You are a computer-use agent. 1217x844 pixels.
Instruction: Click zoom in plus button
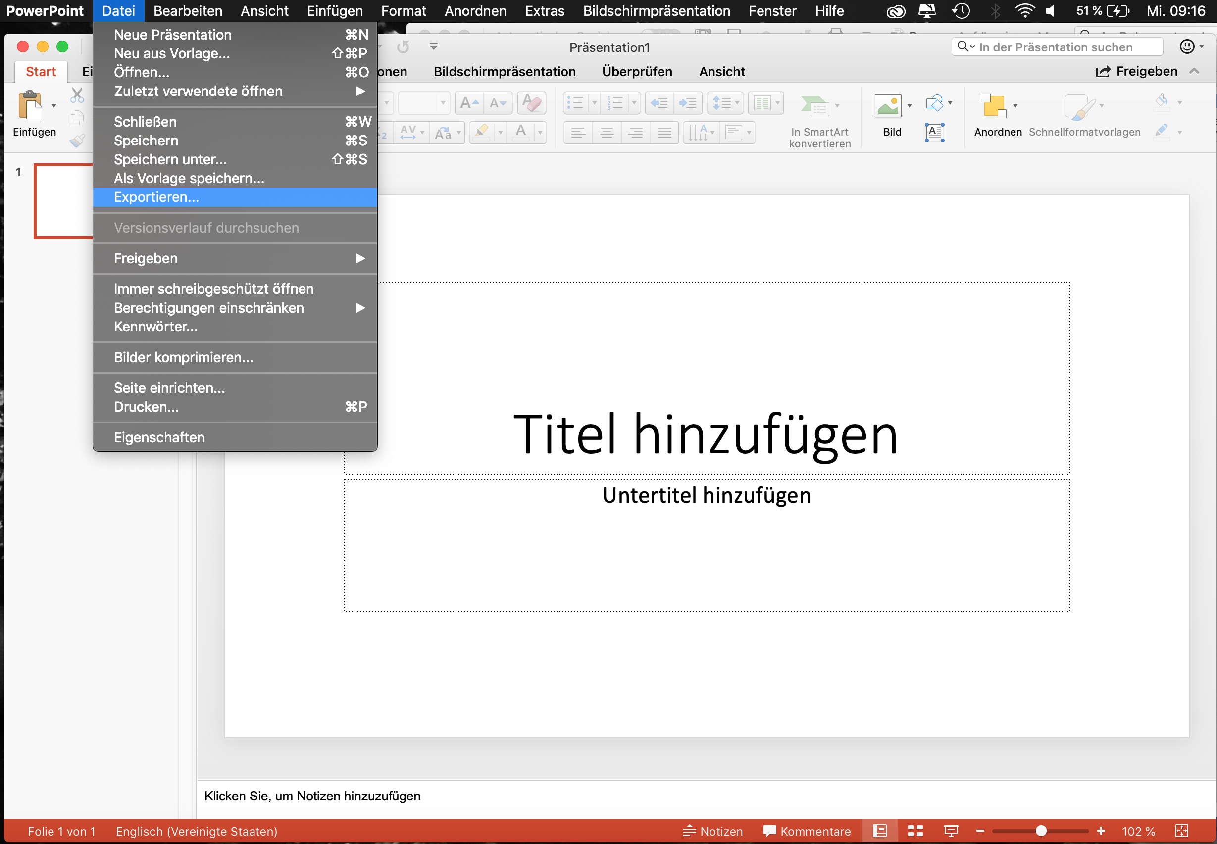coord(1101,831)
